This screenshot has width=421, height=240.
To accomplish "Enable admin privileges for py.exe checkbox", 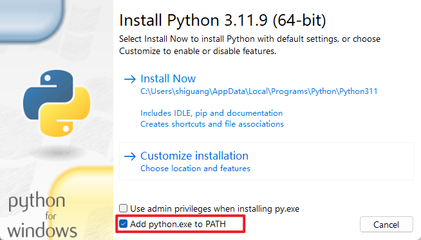I will pos(123,208).
